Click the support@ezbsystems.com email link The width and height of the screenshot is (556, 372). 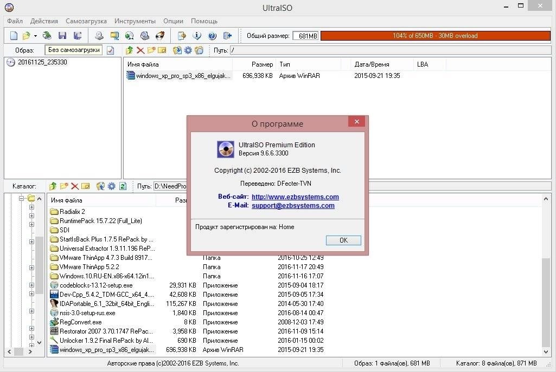[x=293, y=206]
